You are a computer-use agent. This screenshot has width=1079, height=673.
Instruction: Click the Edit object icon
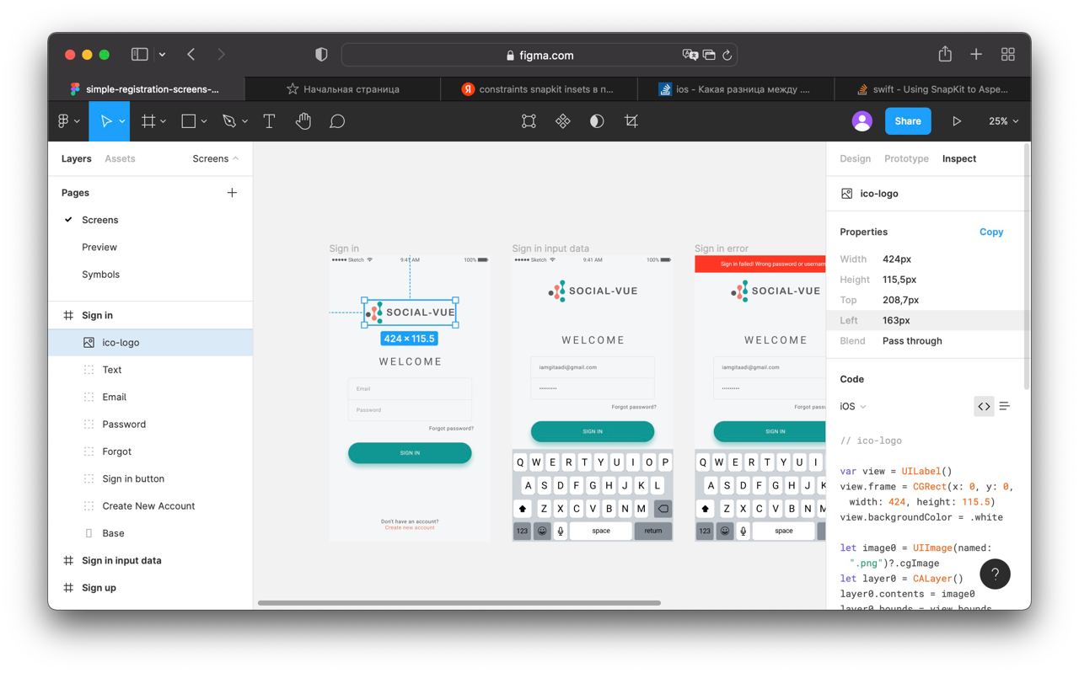(x=529, y=121)
